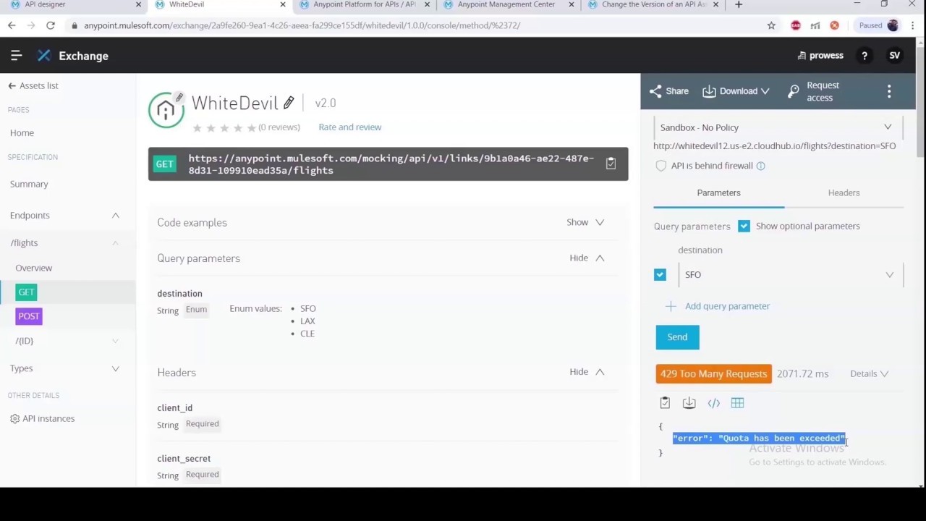Click the Share icon button
The image size is (926, 521).
click(668, 91)
